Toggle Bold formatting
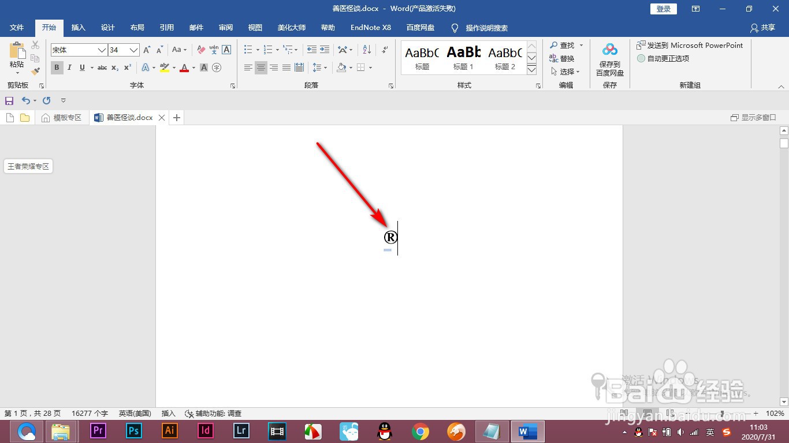The width and height of the screenshot is (789, 443). point(57,67)
